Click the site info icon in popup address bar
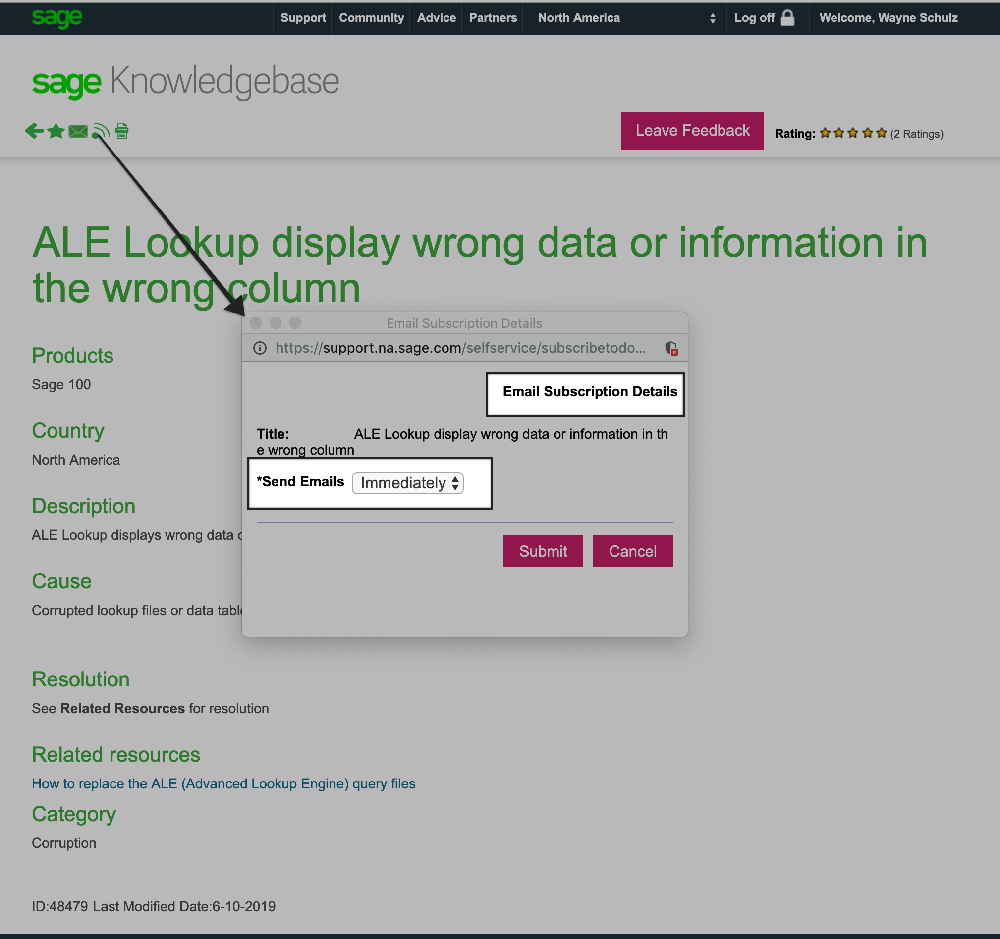1000x939 pixels. [260, 348]
